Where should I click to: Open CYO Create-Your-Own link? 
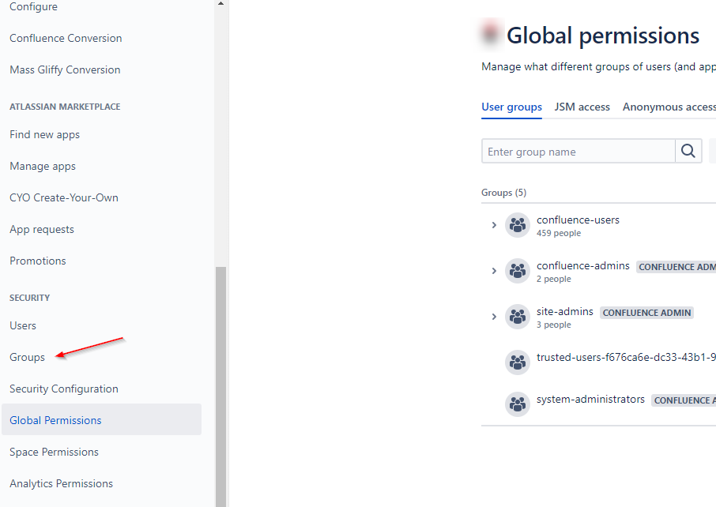(x=64, y=197)
